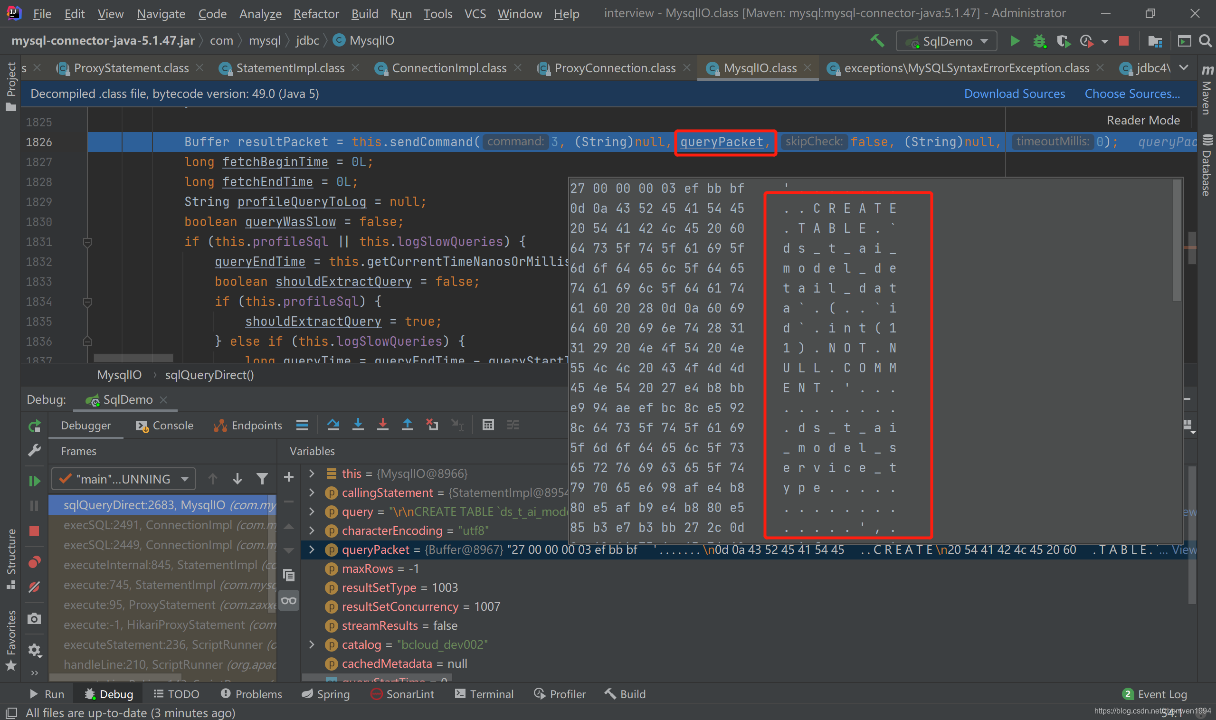Toggle frames filter funnel icon

point(262,479)
